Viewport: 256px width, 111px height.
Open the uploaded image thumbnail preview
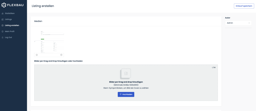(49, 42)
